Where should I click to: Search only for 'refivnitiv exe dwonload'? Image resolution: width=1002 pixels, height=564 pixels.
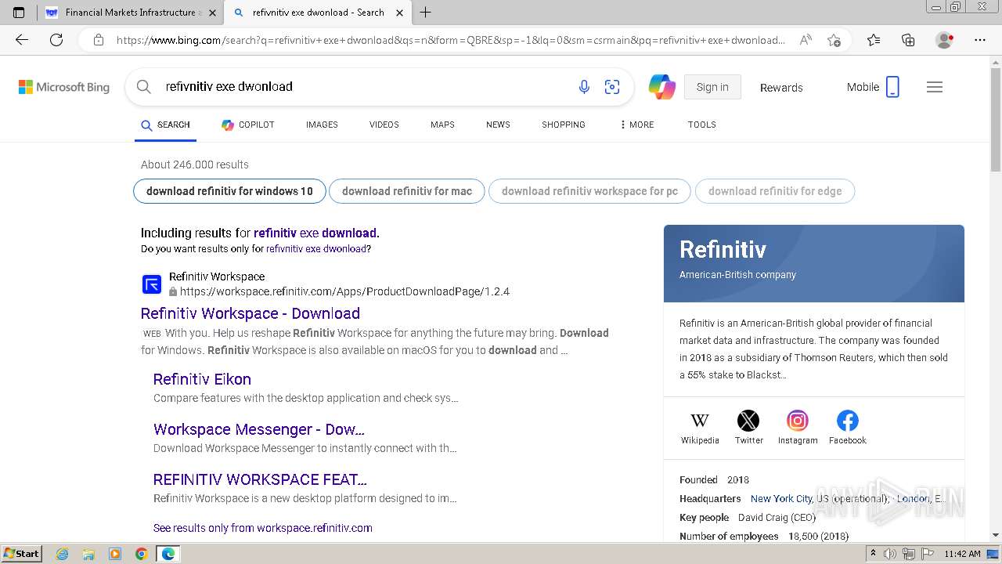(316, 249)
